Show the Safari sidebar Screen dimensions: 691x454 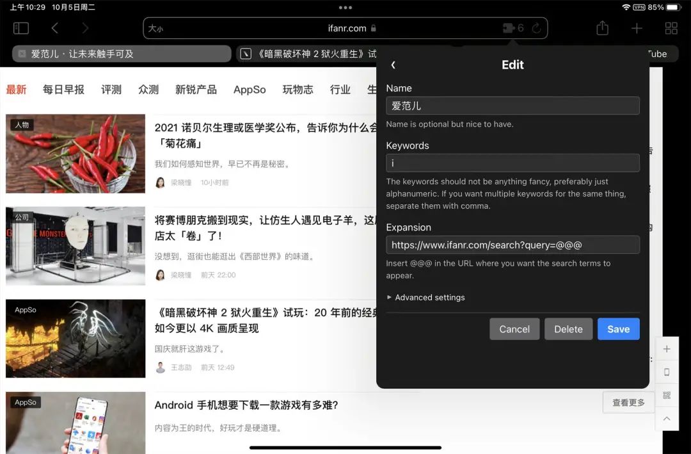21,28
